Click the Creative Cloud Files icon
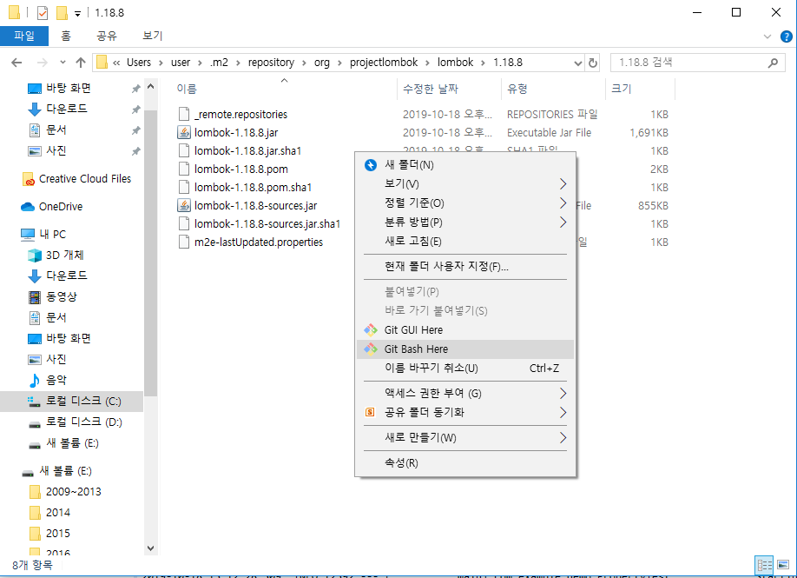The image size is (797, 578). [29, 179]
